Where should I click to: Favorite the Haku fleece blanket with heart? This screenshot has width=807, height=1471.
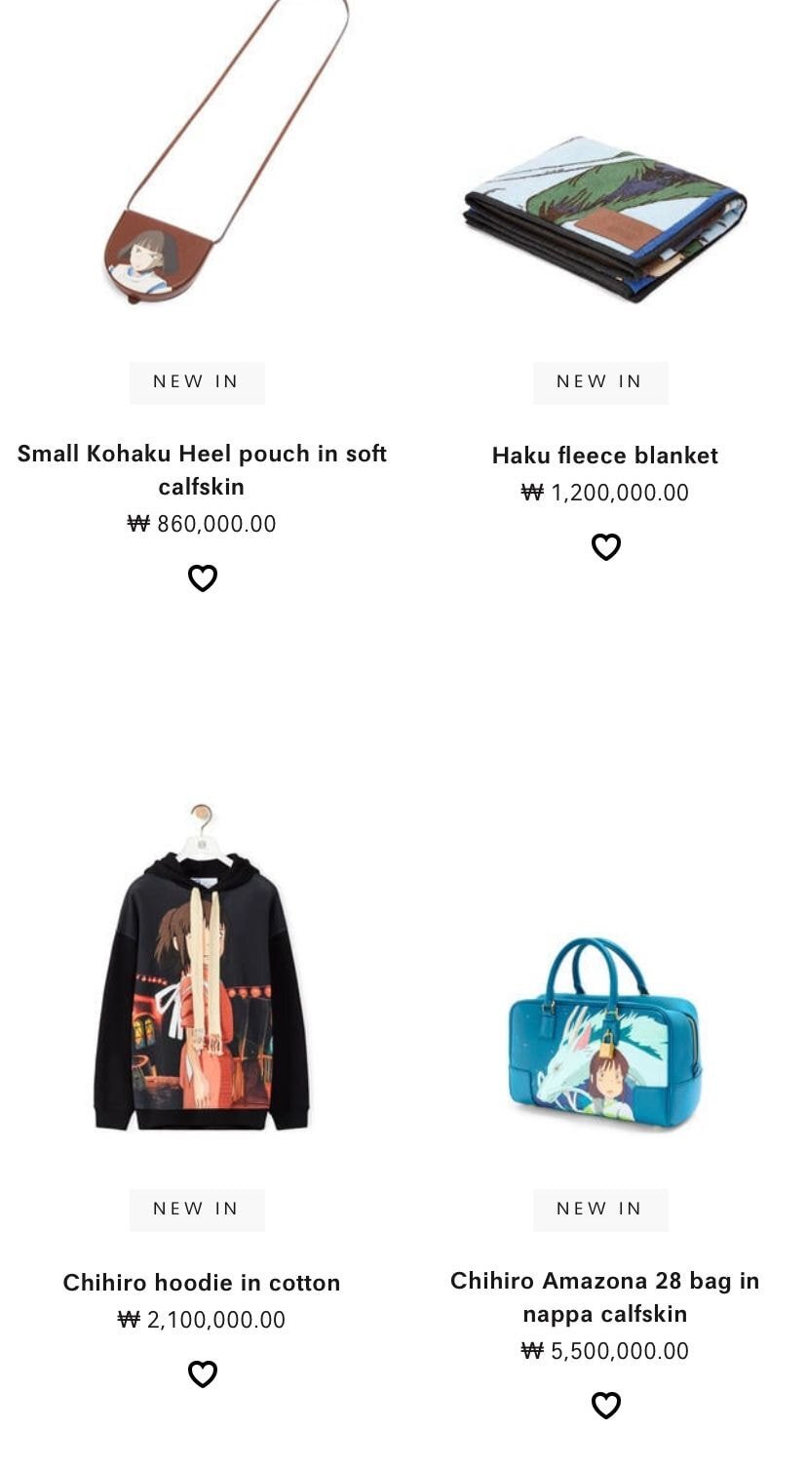(x=605, y=546)
